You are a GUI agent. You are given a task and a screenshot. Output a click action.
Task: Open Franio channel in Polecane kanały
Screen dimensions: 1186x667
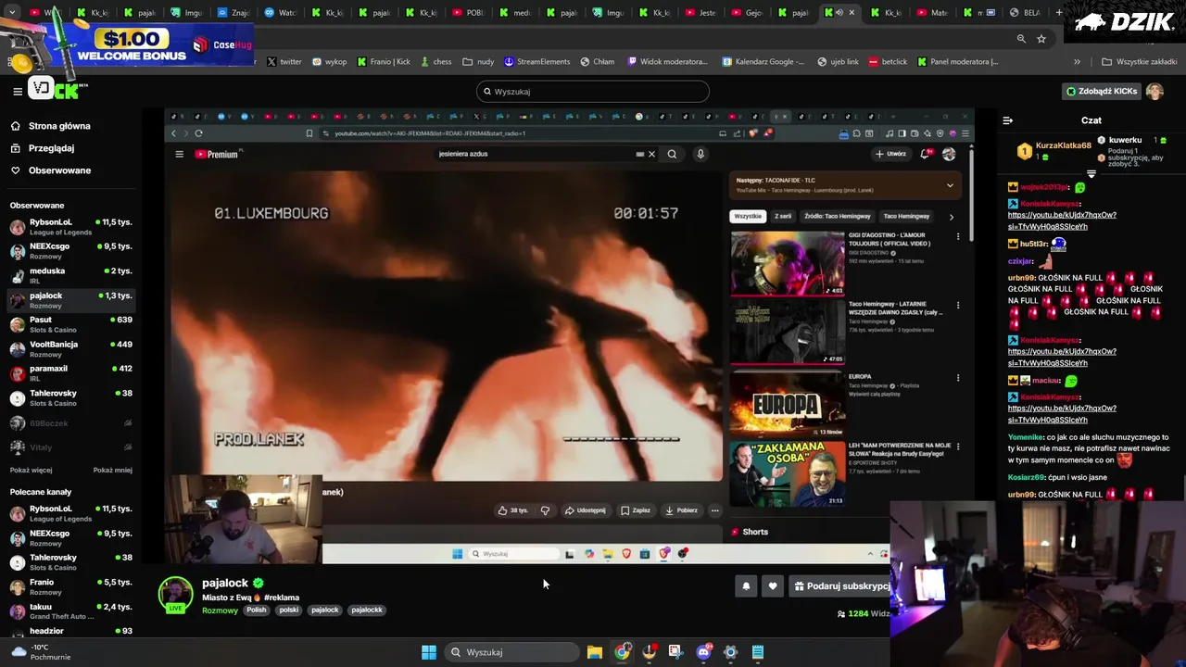71,586
